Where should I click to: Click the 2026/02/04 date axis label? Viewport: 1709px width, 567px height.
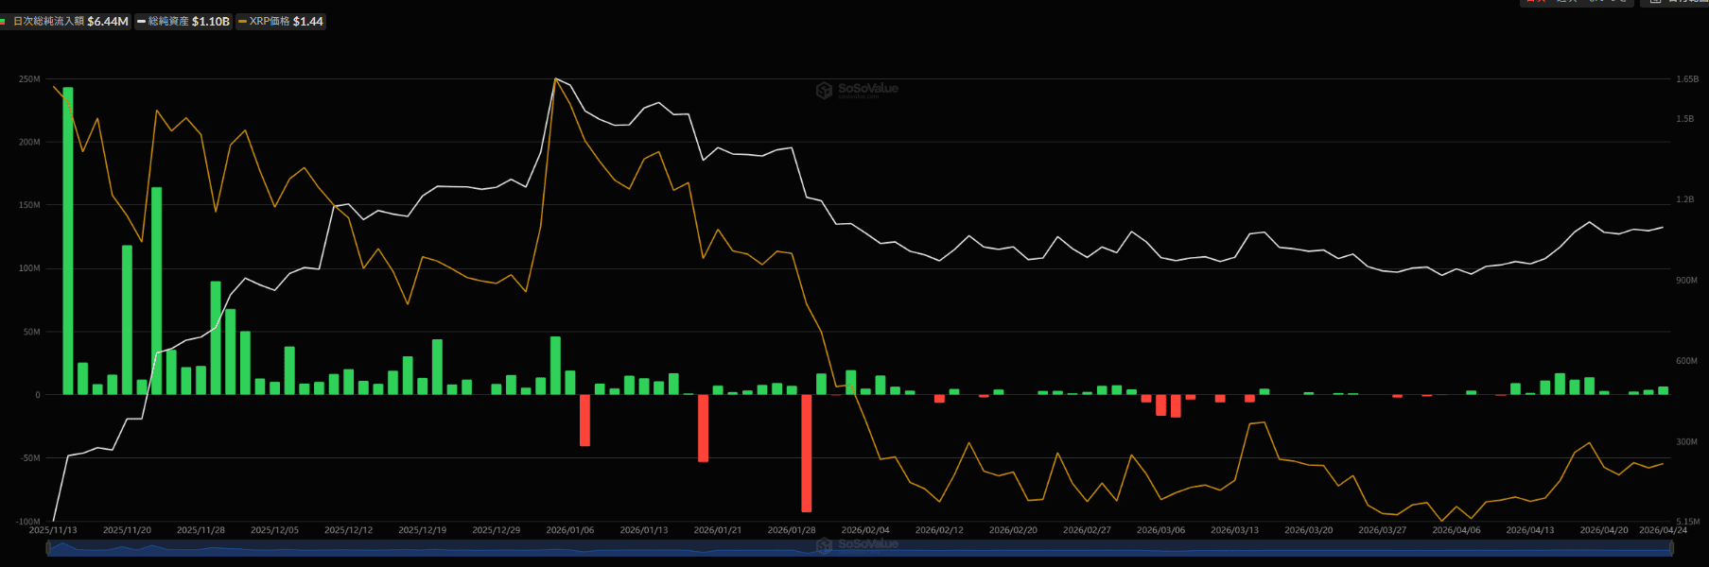point(865,530)
